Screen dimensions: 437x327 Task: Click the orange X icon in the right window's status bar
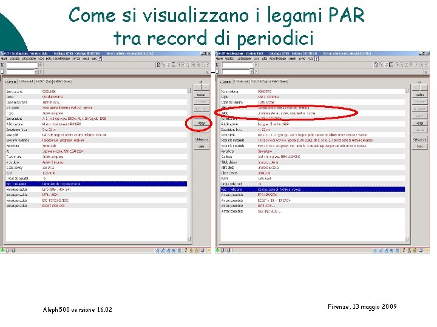[427, 251]
